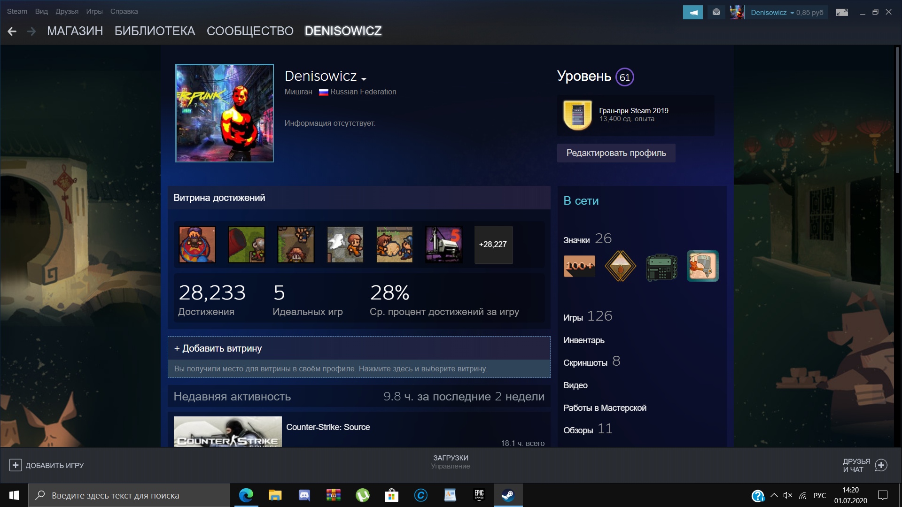Show hidden system tray icons chevron
The width and height of the screenshot is (902, 507).
[x=774, y=495]
